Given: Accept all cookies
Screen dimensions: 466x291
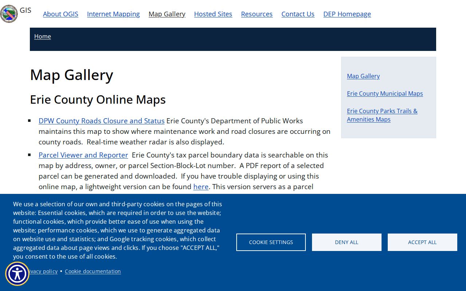Looking at the screenshot, I should 422,242.
